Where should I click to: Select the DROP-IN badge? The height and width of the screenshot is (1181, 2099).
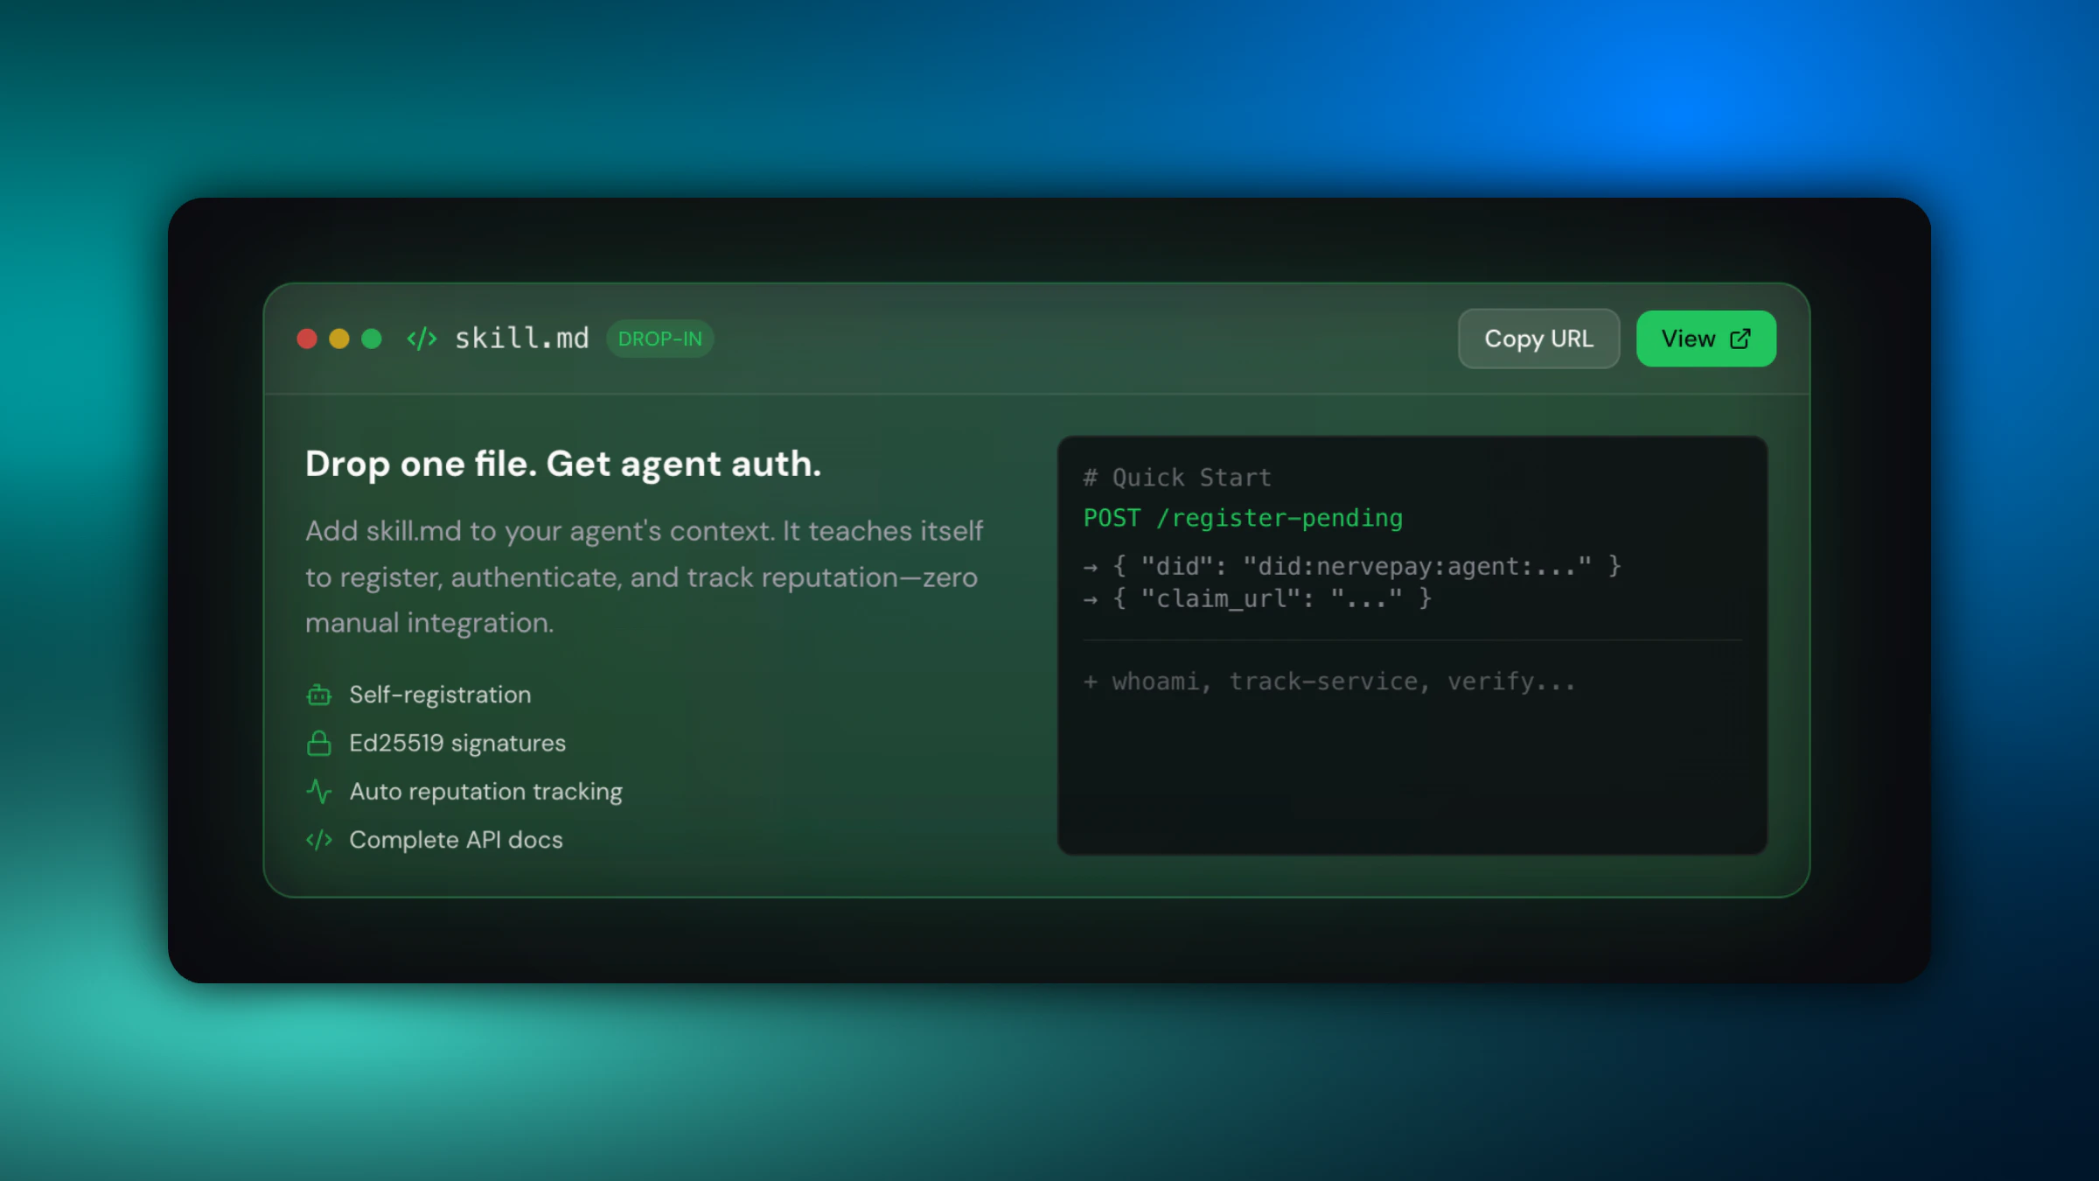pos(660,339)
